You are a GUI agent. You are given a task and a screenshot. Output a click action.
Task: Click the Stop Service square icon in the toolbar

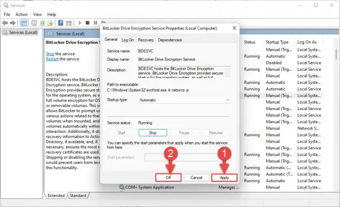tap(87, 23)
